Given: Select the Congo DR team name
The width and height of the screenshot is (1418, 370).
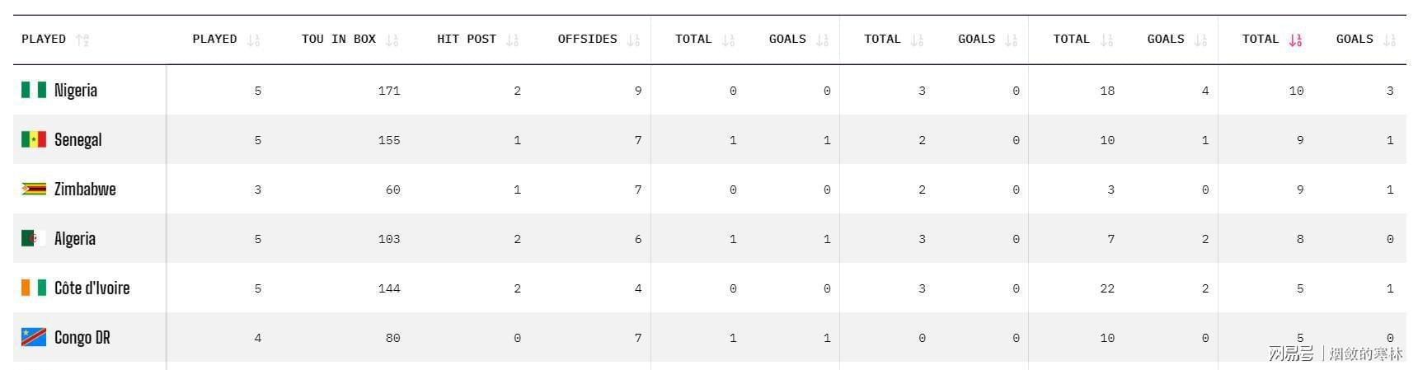Looking at the screenshot, I should click(x=82, y=338).
